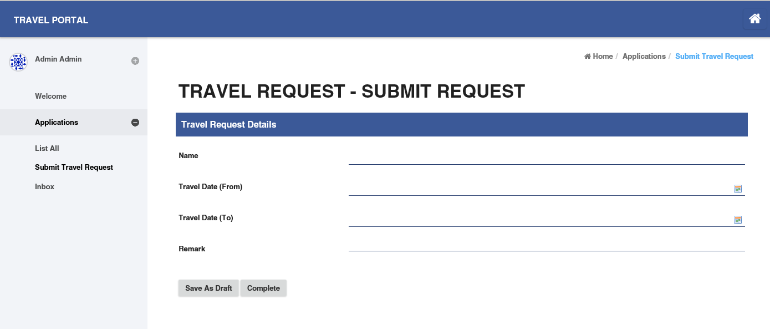
Task: Click the Admin Admin profile avatar
Action: (18, 62)
